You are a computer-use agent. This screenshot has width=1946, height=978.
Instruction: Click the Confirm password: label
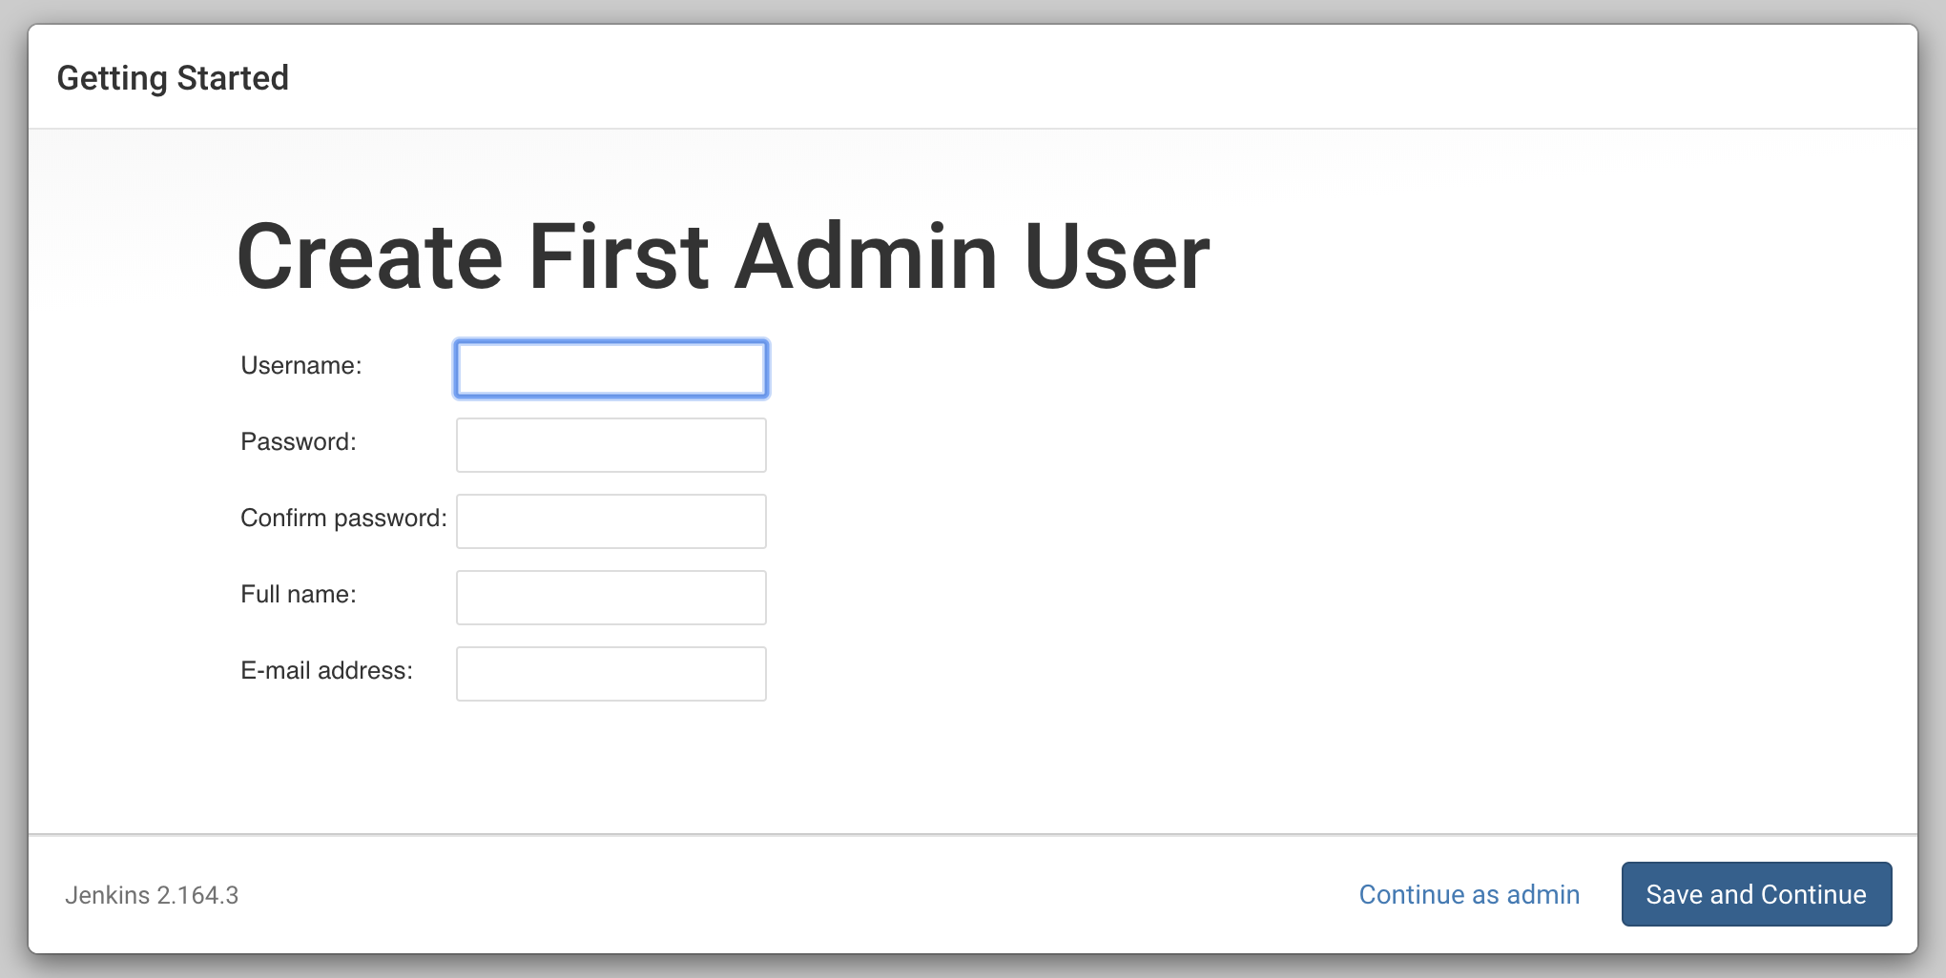pos(343,519)
